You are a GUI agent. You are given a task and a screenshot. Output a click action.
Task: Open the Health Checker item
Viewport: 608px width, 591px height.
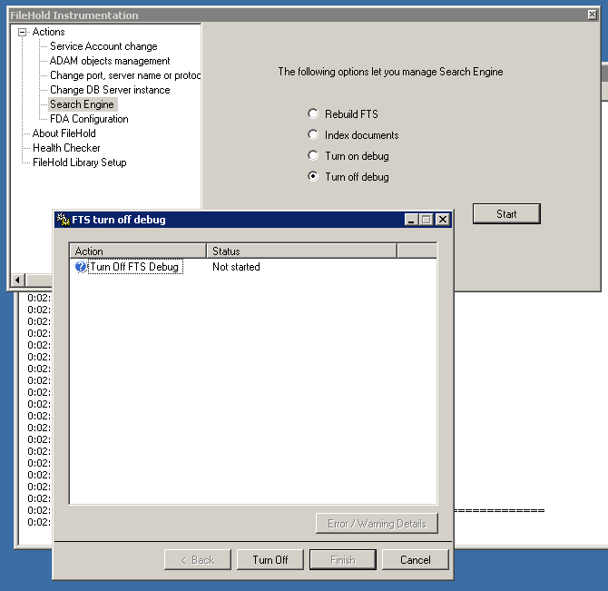point(66,148)
